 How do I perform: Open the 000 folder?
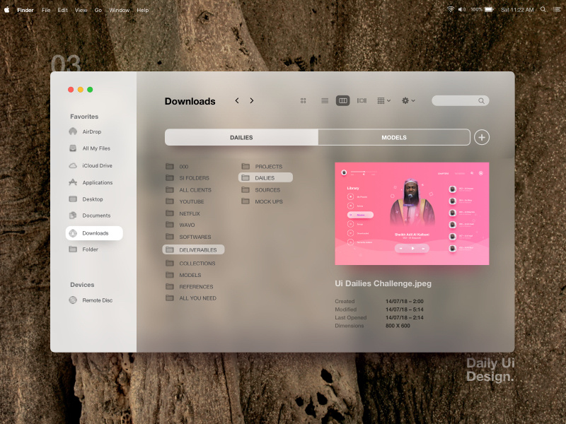pyautogui.click(x=177, y=167)
